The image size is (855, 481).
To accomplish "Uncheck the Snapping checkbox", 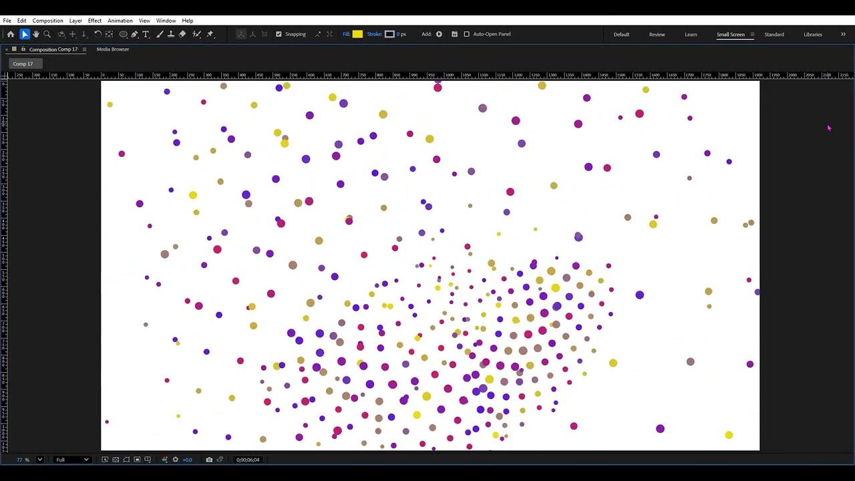I will pos(279,34).
